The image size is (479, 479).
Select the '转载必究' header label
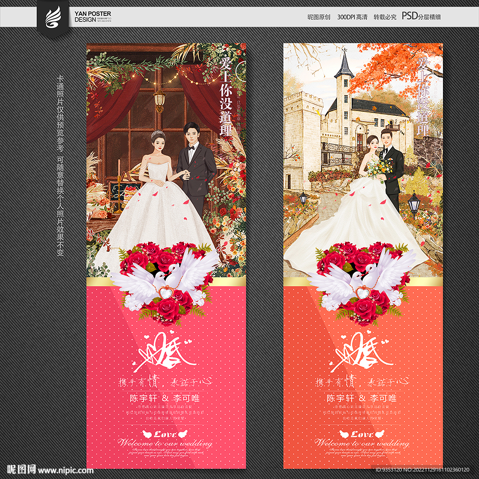[x=385, y=17]
